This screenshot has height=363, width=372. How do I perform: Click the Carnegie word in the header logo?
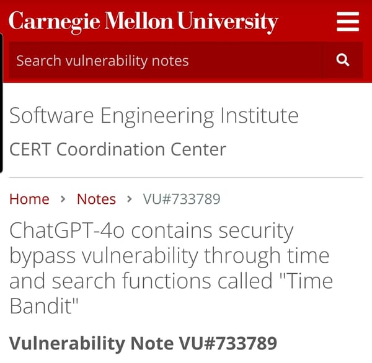point(53,22)
